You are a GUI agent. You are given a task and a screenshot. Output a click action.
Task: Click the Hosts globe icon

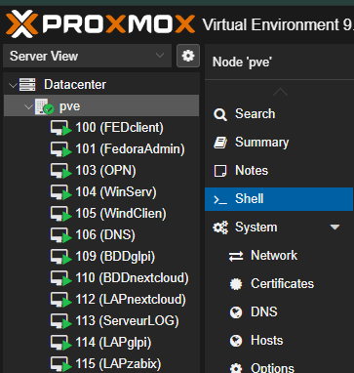[236, 341]
